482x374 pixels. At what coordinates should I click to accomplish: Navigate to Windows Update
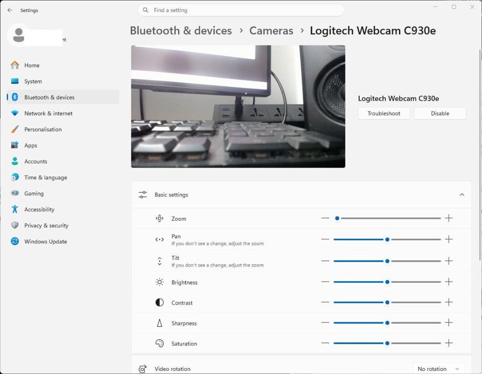(x=63, y=241)
